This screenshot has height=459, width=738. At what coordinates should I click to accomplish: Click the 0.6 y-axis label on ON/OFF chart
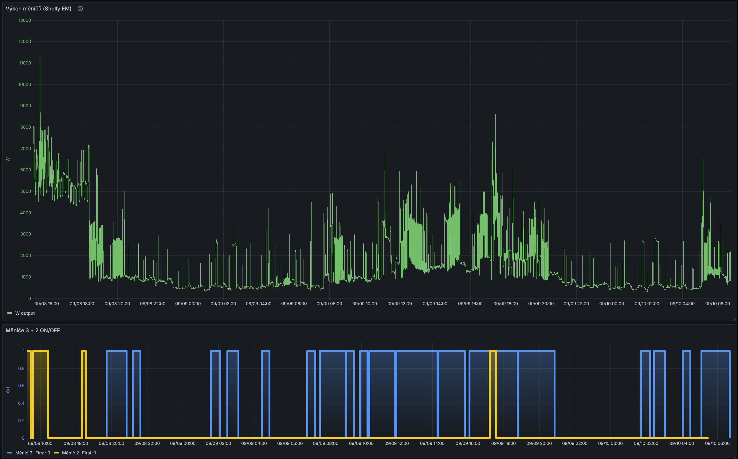[21, 386]
